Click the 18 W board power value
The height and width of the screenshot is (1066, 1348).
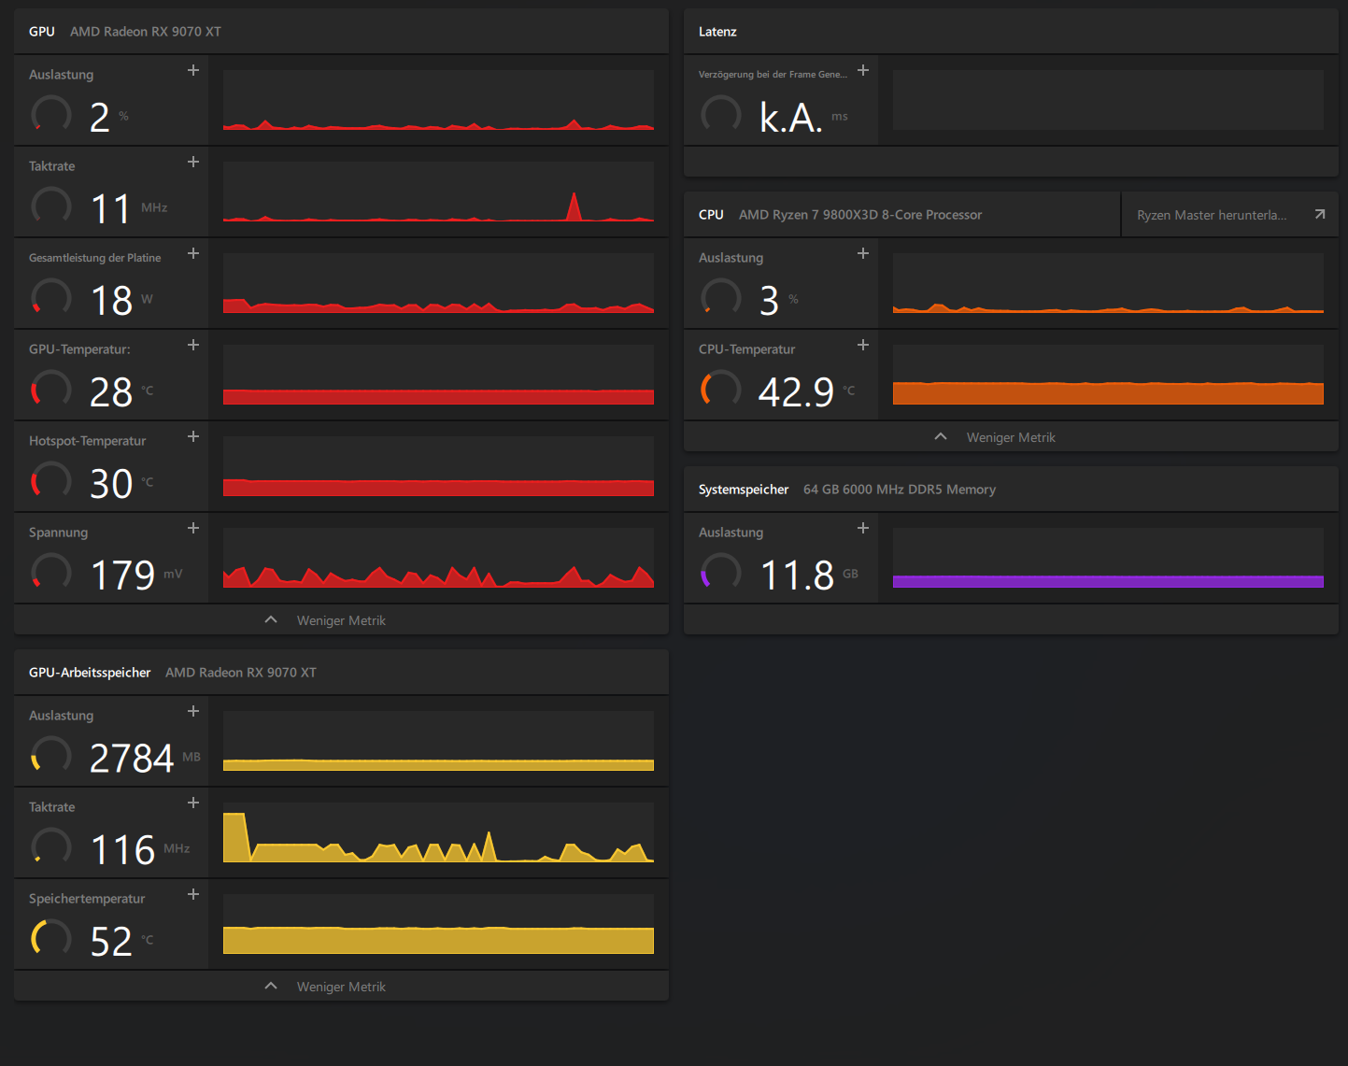click(x=111, y=300)
